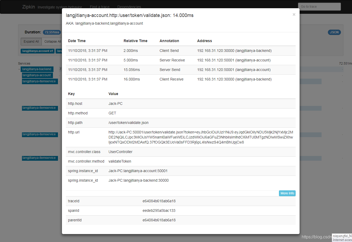Click the Value column header
Image resolution: width=352 pixels, height=242 pixels.
[113, 94]
